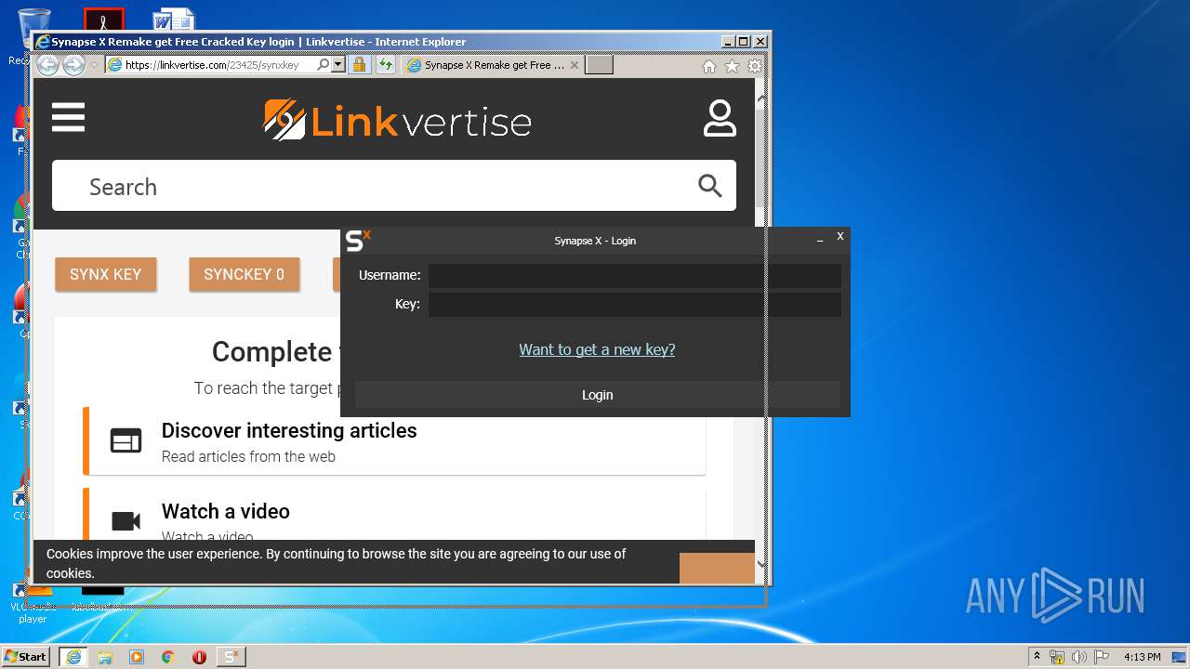This screenshot has height=669, width=1190.
Task: Click the Discover interesting articles icon
Action: (126, 440)
